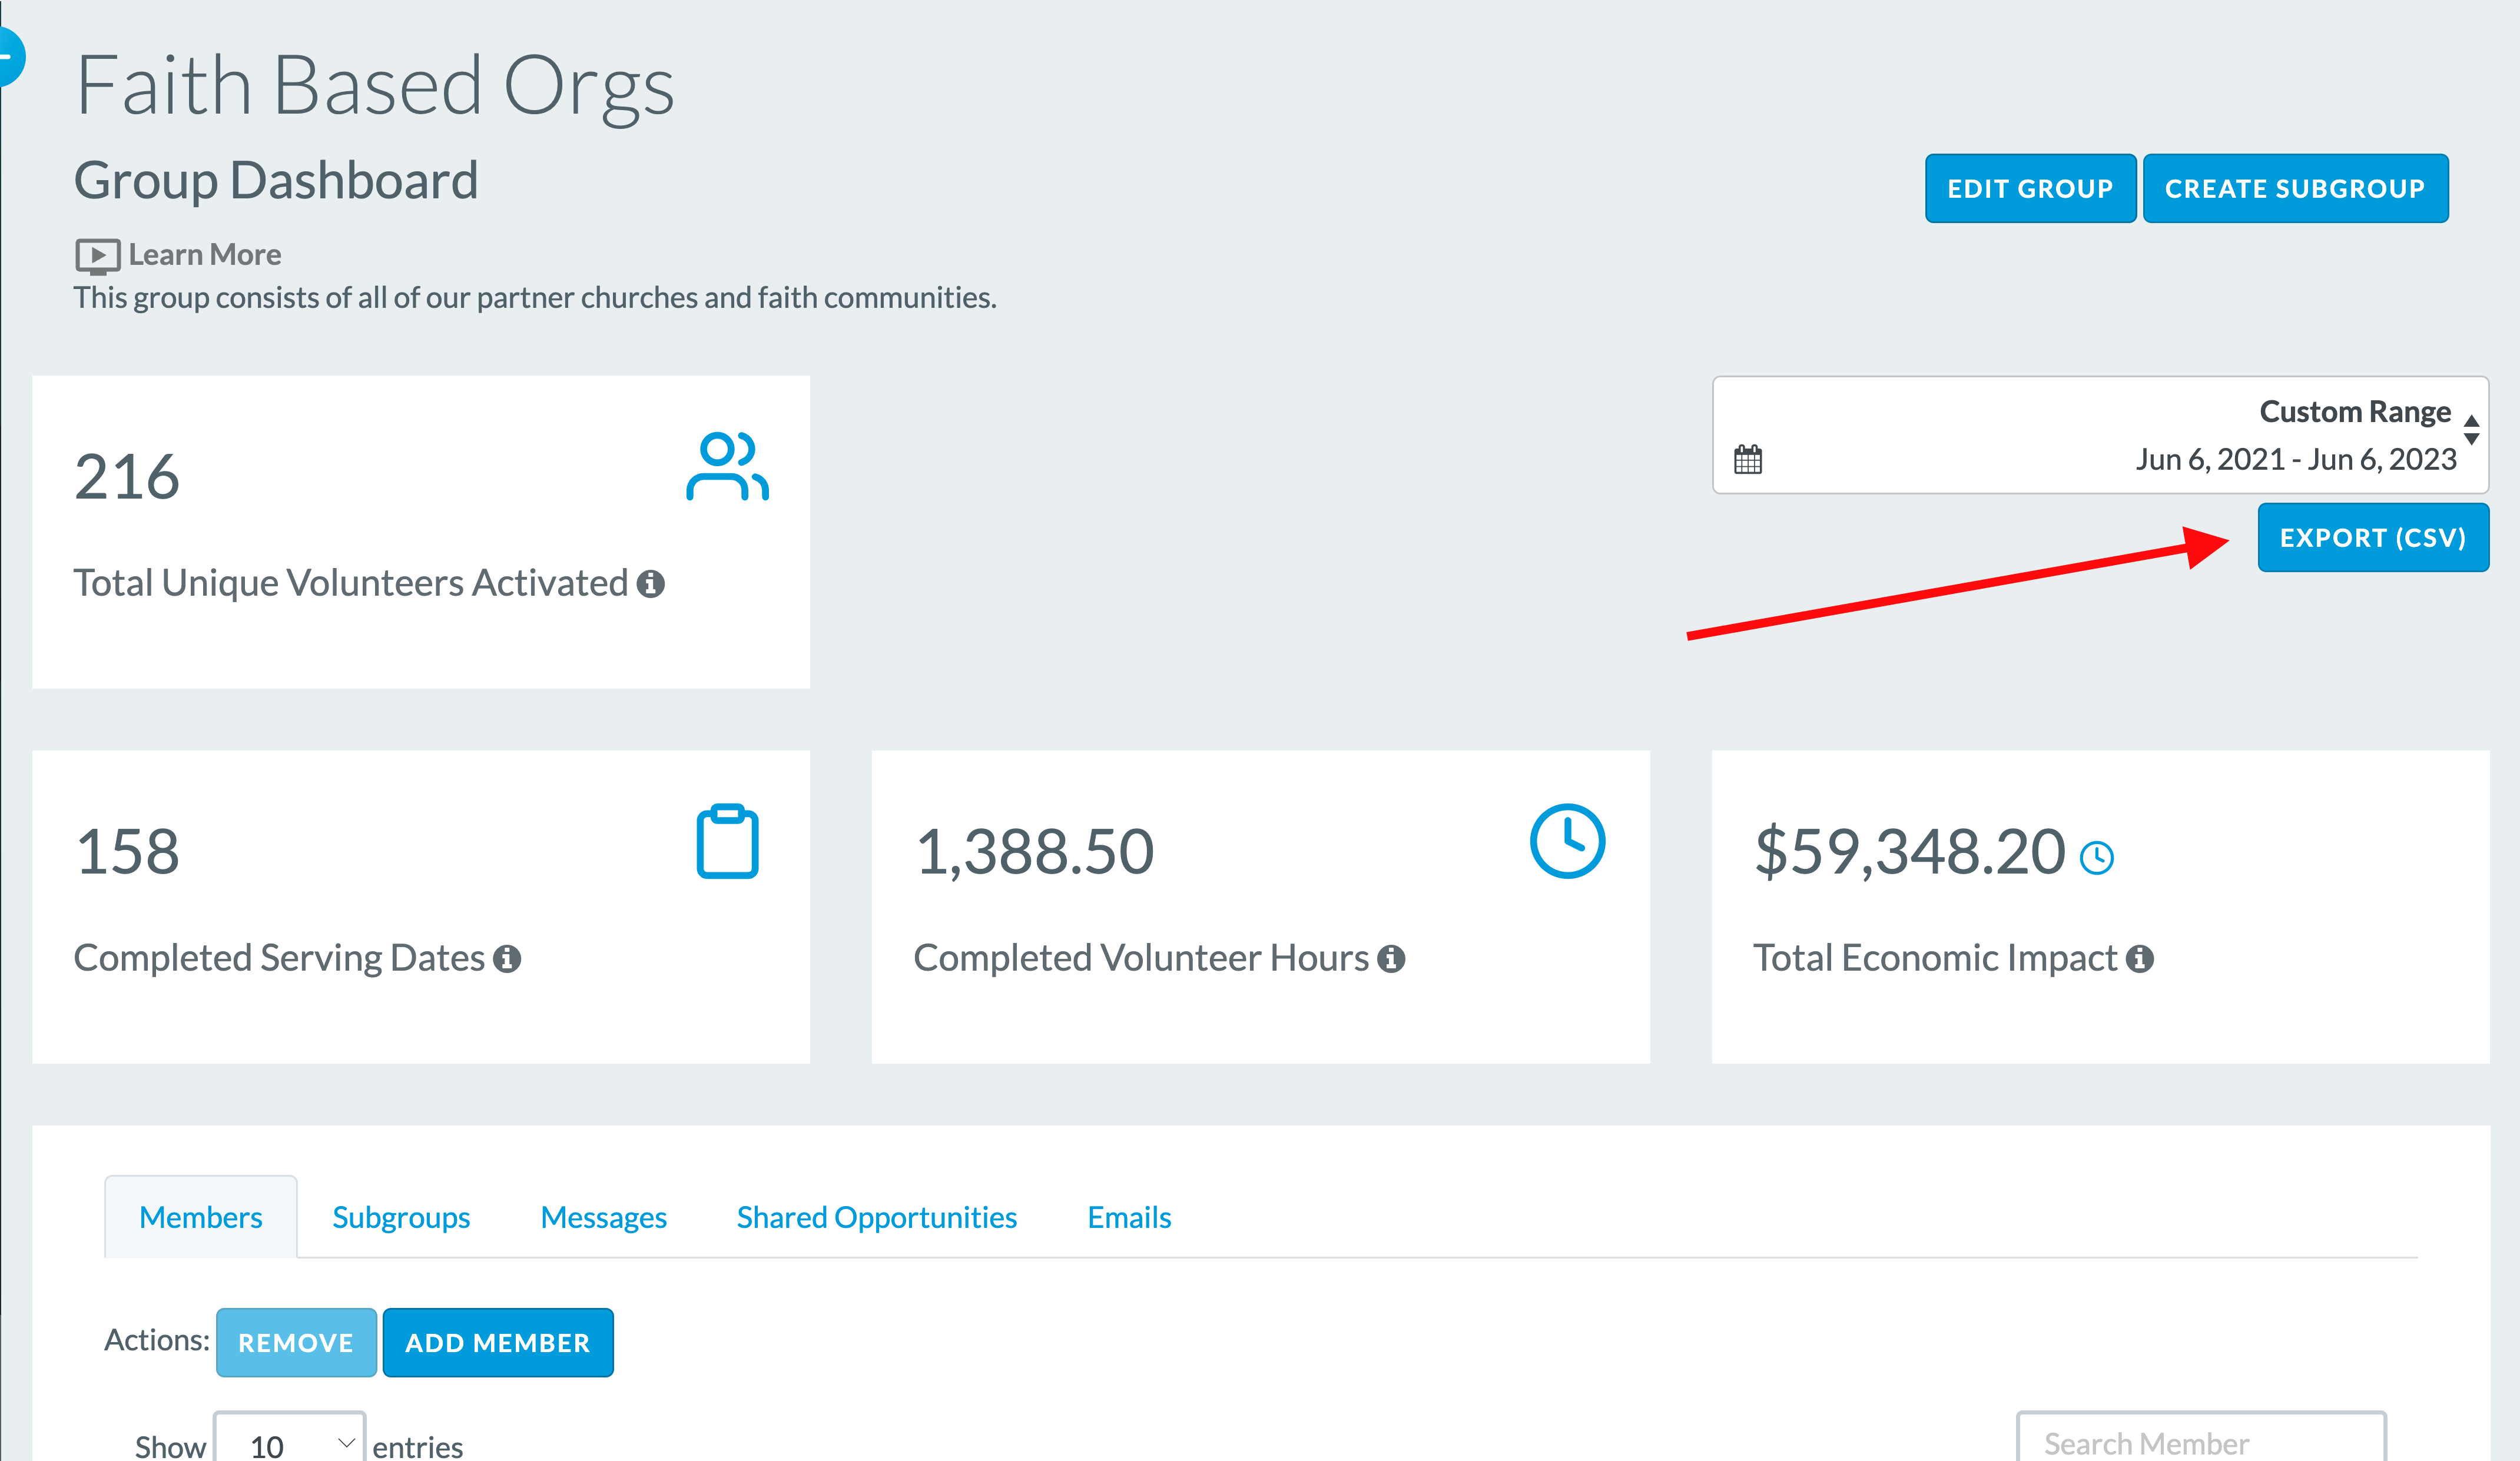Click info icon next to Total Economic Impact
This screenshot has width=2520, height=1461.
tap(2140, 959)
